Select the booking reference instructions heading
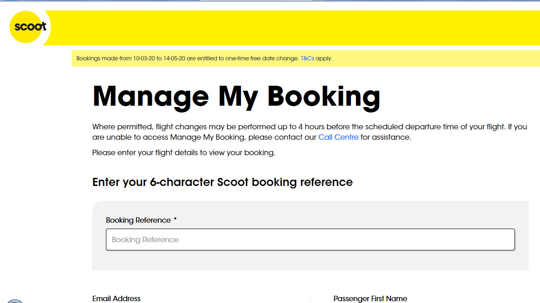Viewport: 540px width, 303px height. click(222, 182)
